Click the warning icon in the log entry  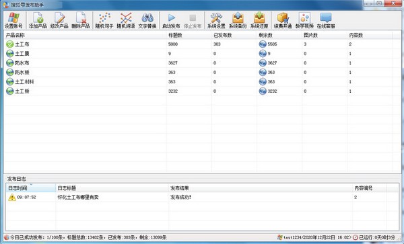pyautogui.click(x=12, y=197)
